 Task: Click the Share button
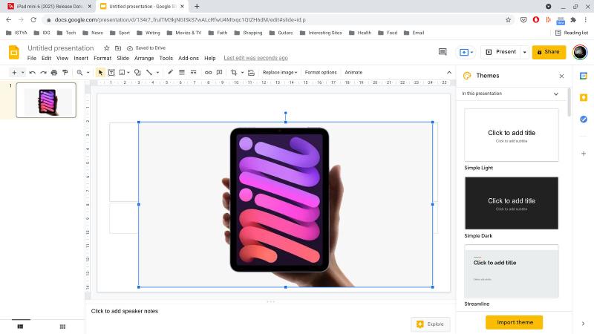[549, 52]
